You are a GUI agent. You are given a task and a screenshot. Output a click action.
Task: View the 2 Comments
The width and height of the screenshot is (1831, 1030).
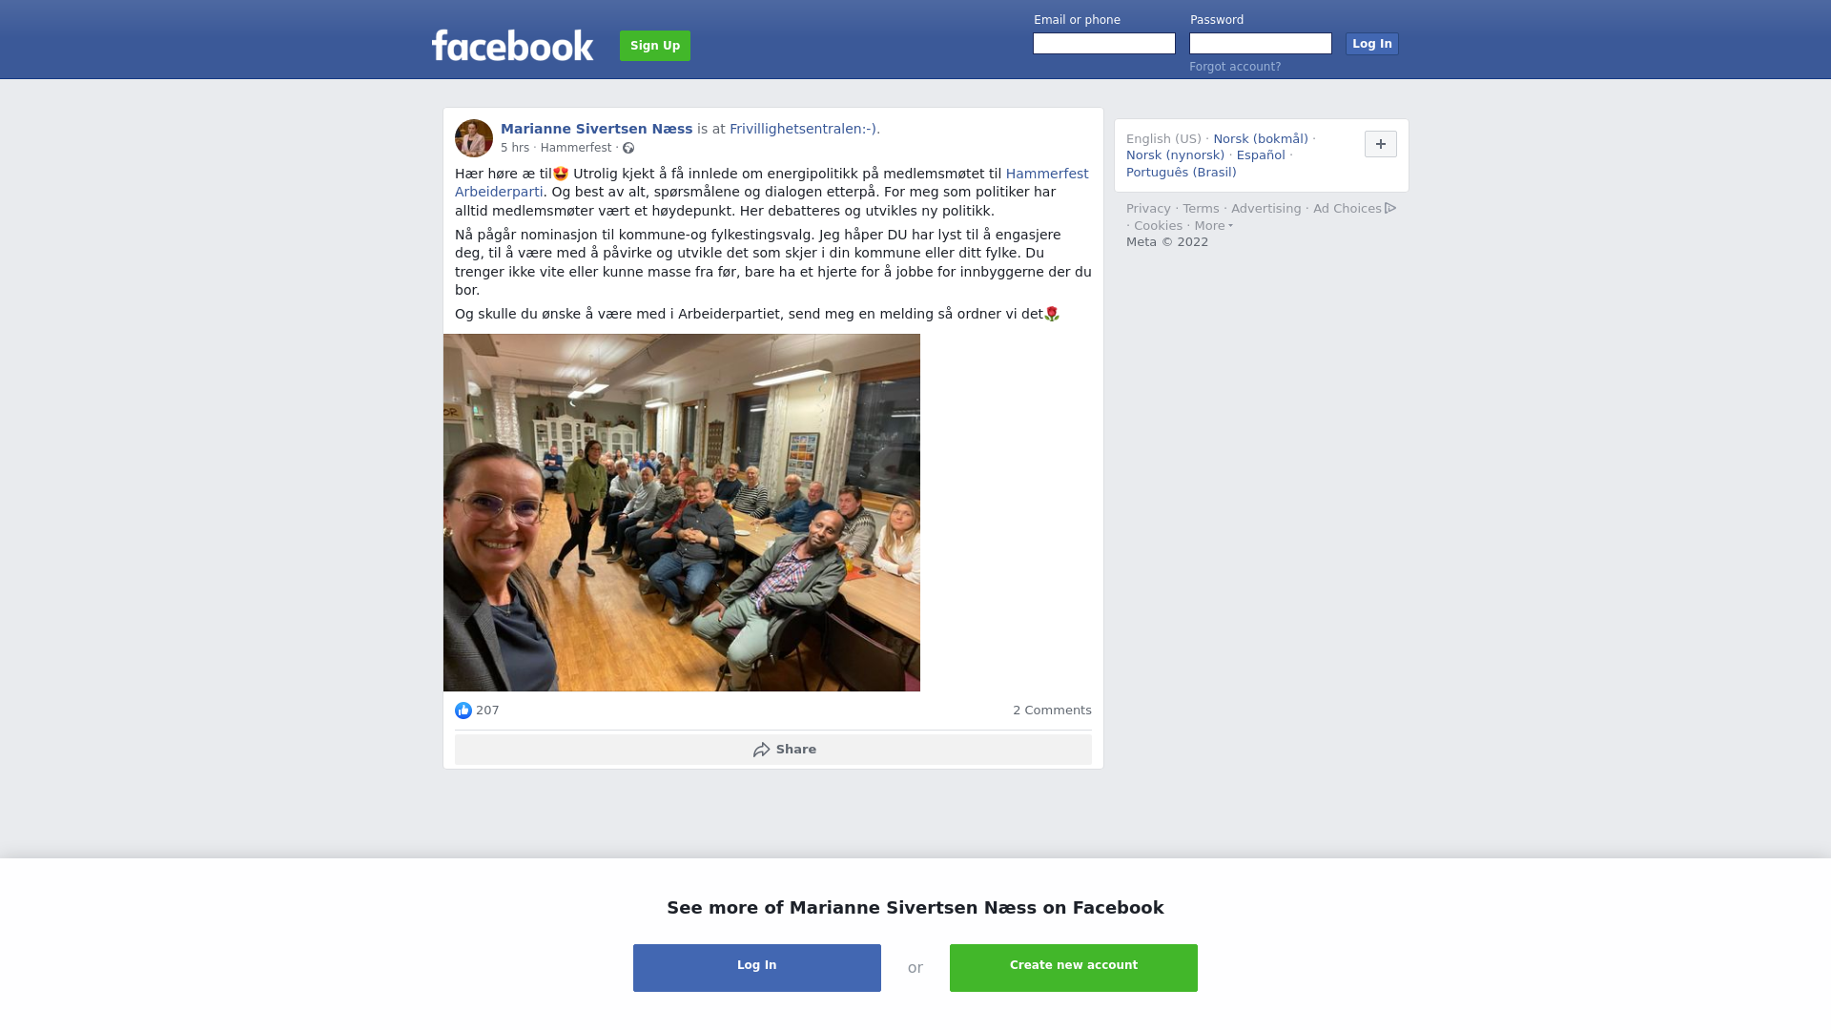tap(1052, 711)
